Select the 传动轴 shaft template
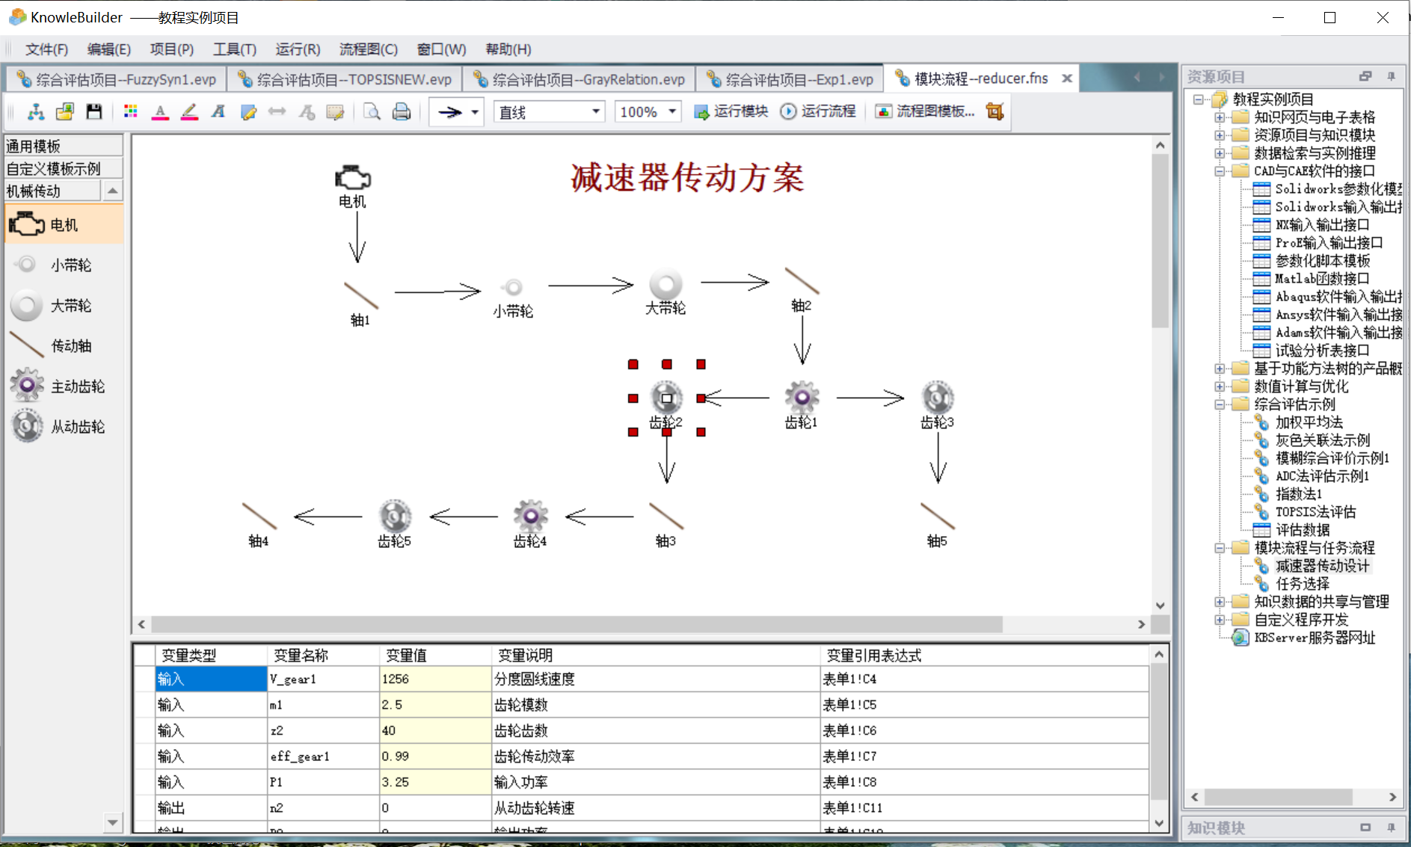 [28, 345]
